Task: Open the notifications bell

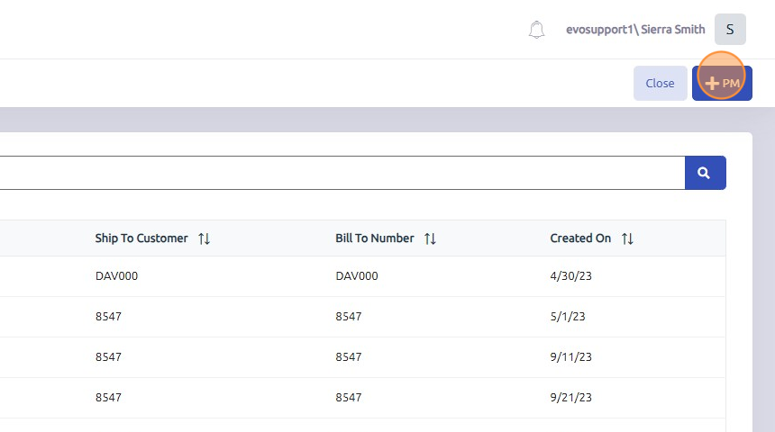Action: click(536, 30)
